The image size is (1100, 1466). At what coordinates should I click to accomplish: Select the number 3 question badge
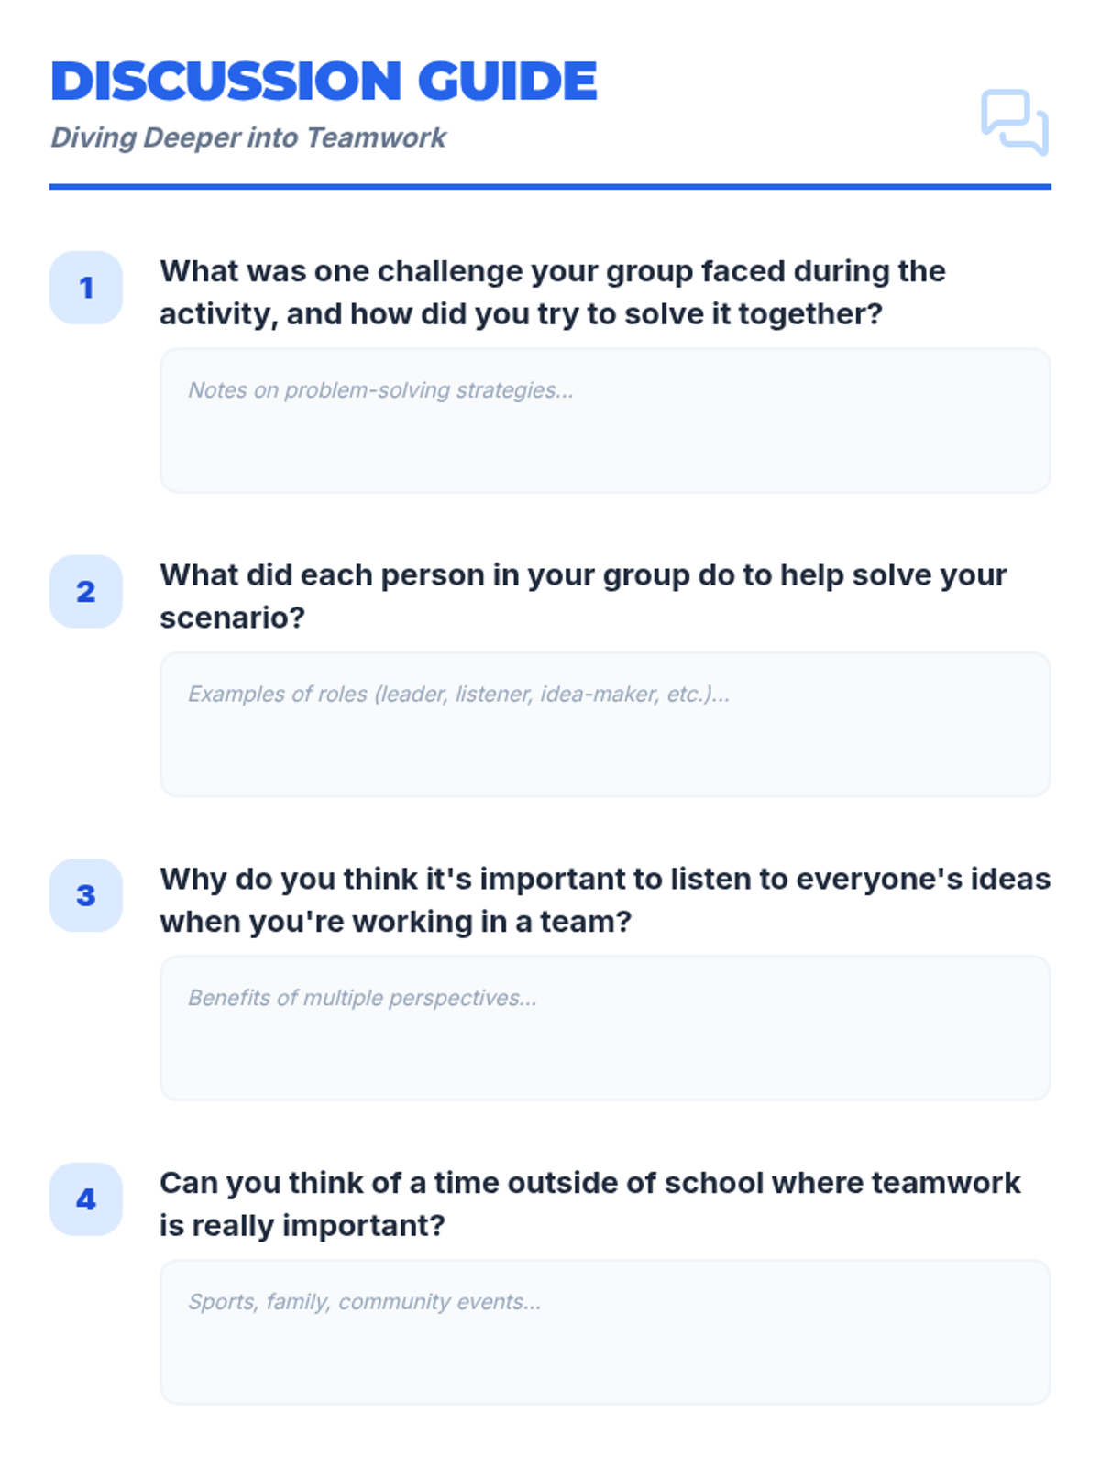pyautogui.click(x=86, y=895)
